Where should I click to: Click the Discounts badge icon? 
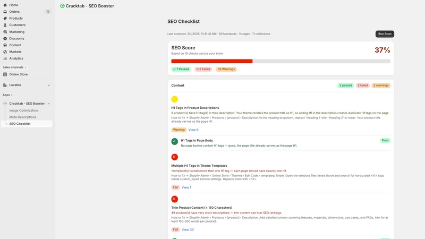pyautogui.click(x=5, y=38)
